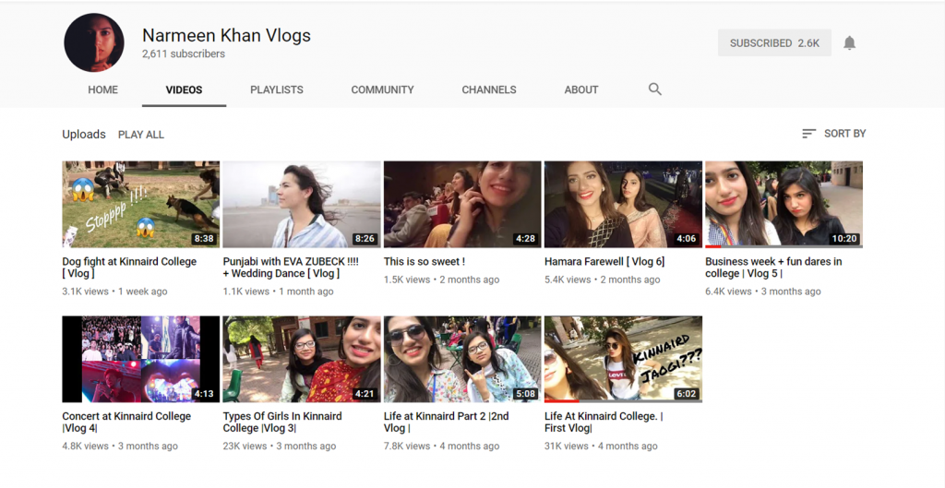Open Life at Kinnaird Part 2 title
Viewport: 945px width, 488px height.
point(446,423)
